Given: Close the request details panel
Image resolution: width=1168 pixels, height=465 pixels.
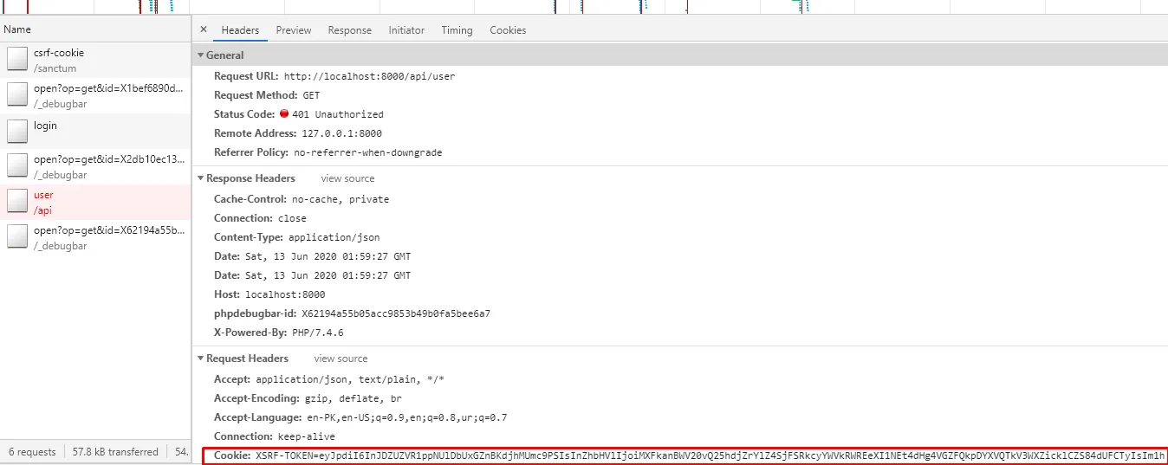Looking at the screenshot, I should click(204, 29).
